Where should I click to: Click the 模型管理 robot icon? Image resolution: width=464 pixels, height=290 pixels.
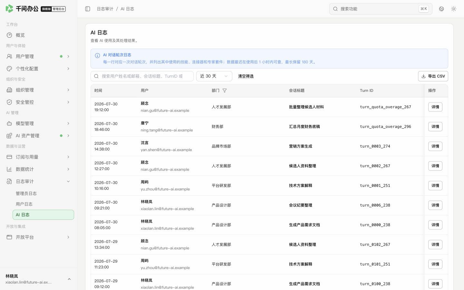[9, 123]
